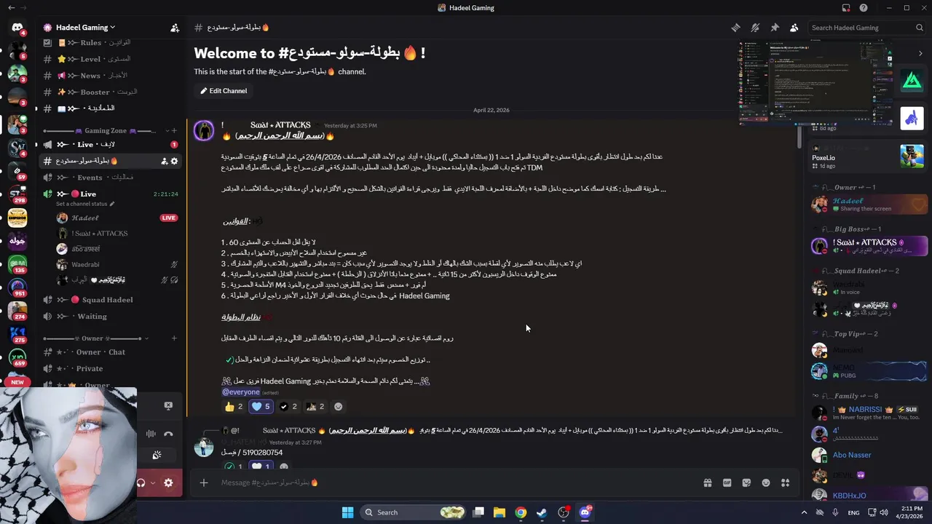The height and width of the screenshot is (524, 932).
Task: Open Chrome from the Windows taskbar
Action: click(521, 512)
